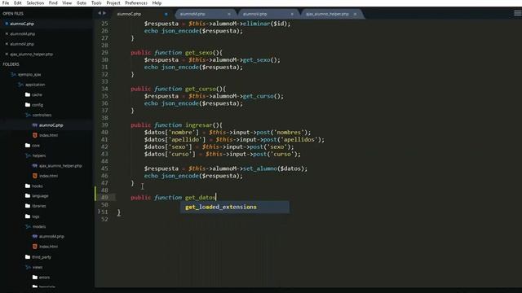Collapse the models folder
522x293 pixels.
pos(28,226)
